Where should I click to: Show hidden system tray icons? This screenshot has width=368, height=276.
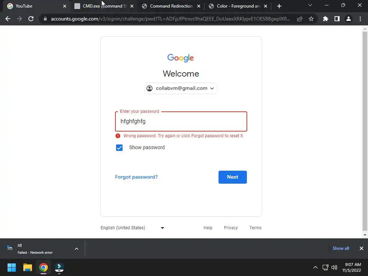point(316,267)
